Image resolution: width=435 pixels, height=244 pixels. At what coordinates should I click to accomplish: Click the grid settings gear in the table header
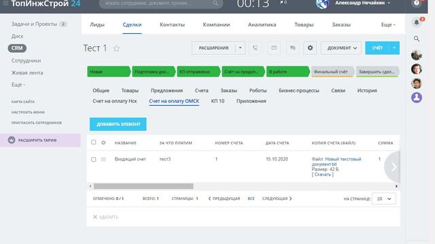(x=103, y=143)
